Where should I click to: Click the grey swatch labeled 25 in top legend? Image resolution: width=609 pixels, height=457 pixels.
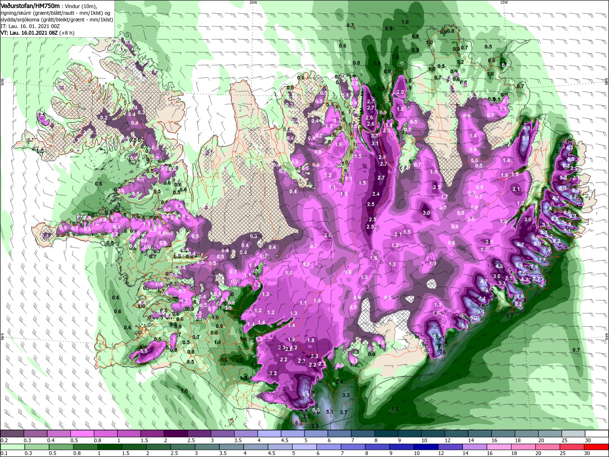(573, 434)
